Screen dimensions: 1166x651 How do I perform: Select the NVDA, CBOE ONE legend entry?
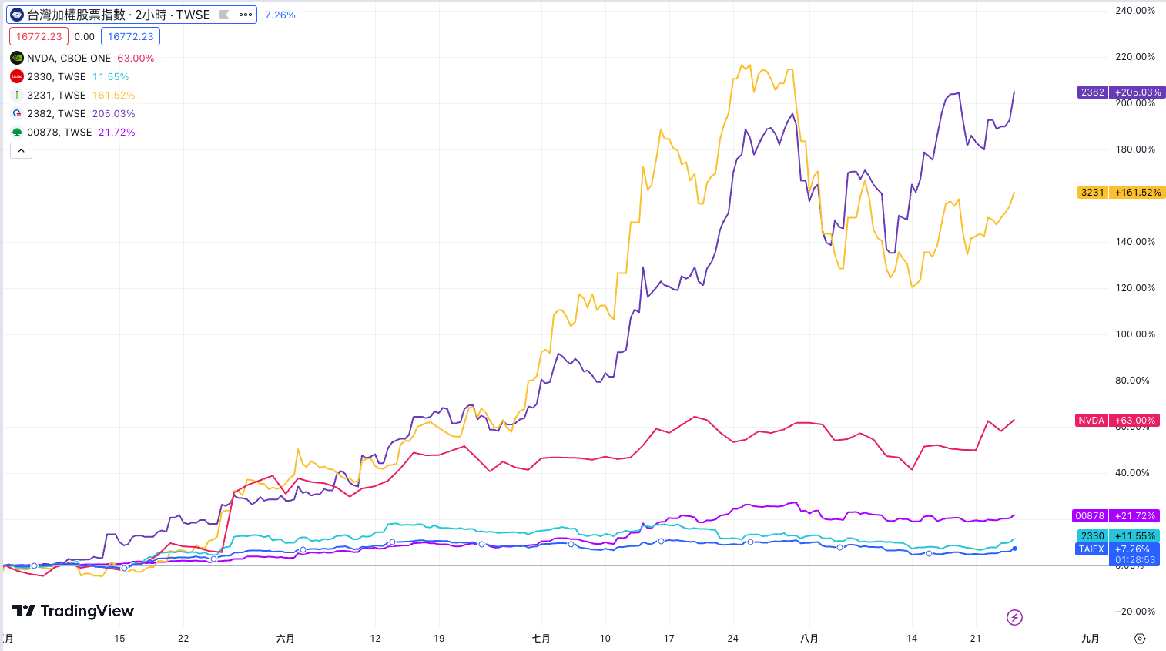69,58
